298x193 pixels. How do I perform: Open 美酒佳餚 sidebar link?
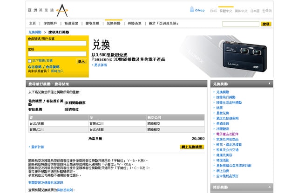click(223, 124)
